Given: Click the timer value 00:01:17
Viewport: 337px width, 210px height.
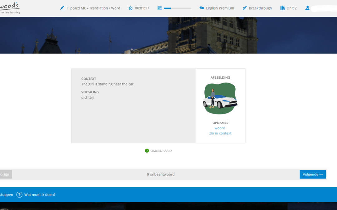Looking at the screenshot, I should point(142,8).
